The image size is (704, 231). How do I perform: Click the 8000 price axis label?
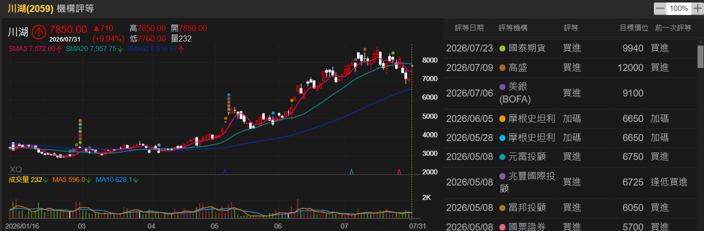tap(431, 60)
